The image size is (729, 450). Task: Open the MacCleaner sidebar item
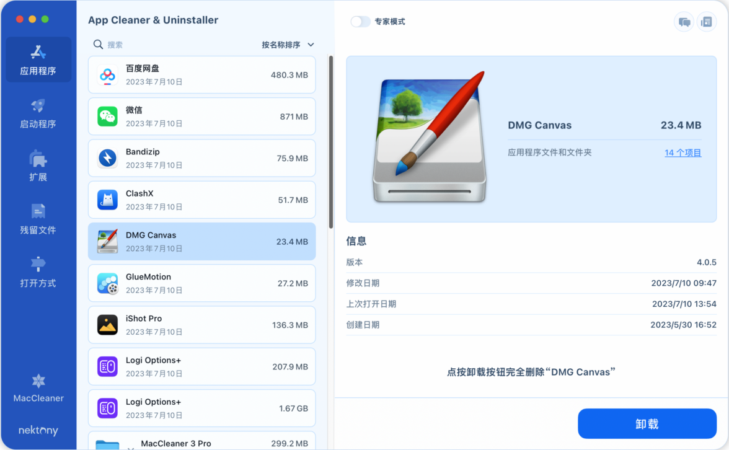tap(38, 389)
